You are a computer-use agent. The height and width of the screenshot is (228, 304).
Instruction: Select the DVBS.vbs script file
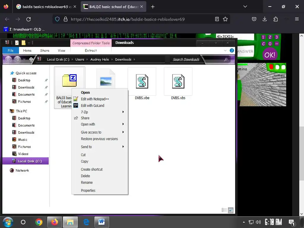178,83
